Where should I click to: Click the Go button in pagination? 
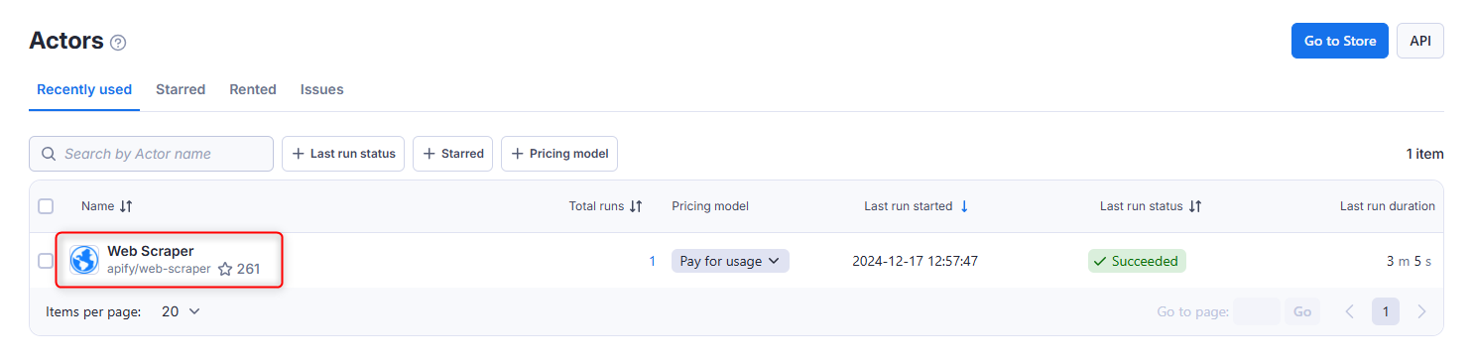click(1302, 311)
